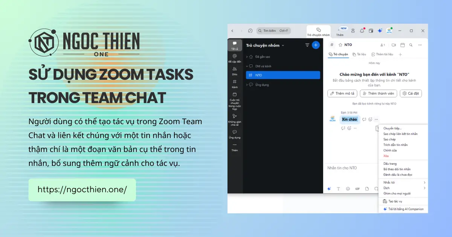Viewport: 452px width, 237px height.
Task: Visit the https://ngocthien.one/ link
Action: tap(82, 190)
